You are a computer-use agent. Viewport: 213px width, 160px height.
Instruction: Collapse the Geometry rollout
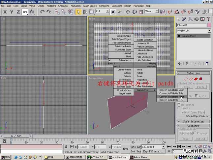point(194,126)
